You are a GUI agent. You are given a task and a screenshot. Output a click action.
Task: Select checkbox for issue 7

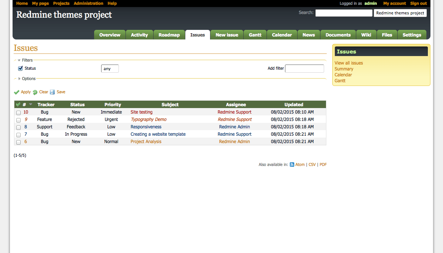pyautogui.click(x=18, y=135)
